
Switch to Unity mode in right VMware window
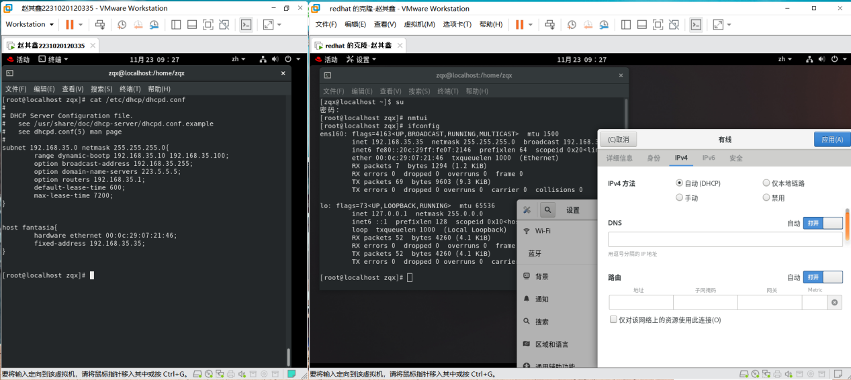(x=674, y=24)
